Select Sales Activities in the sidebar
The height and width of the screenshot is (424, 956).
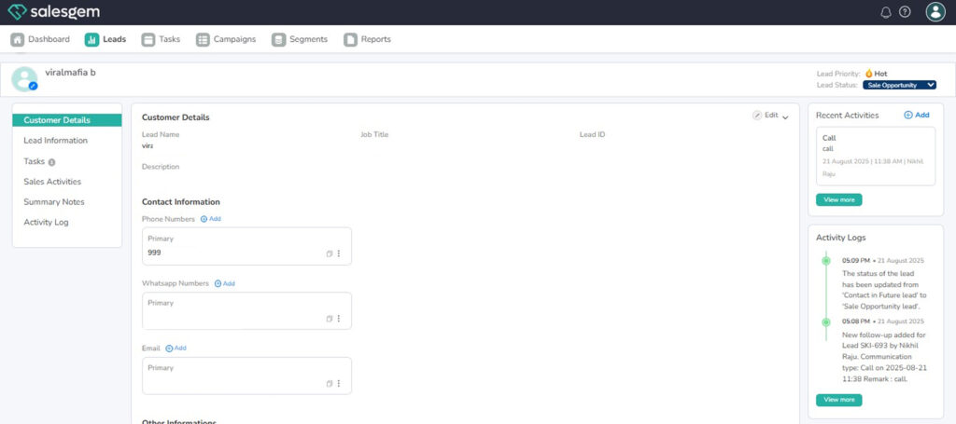[x=52, y=182]
